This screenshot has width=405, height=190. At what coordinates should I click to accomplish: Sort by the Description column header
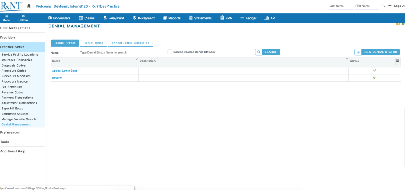pos(147,61)
